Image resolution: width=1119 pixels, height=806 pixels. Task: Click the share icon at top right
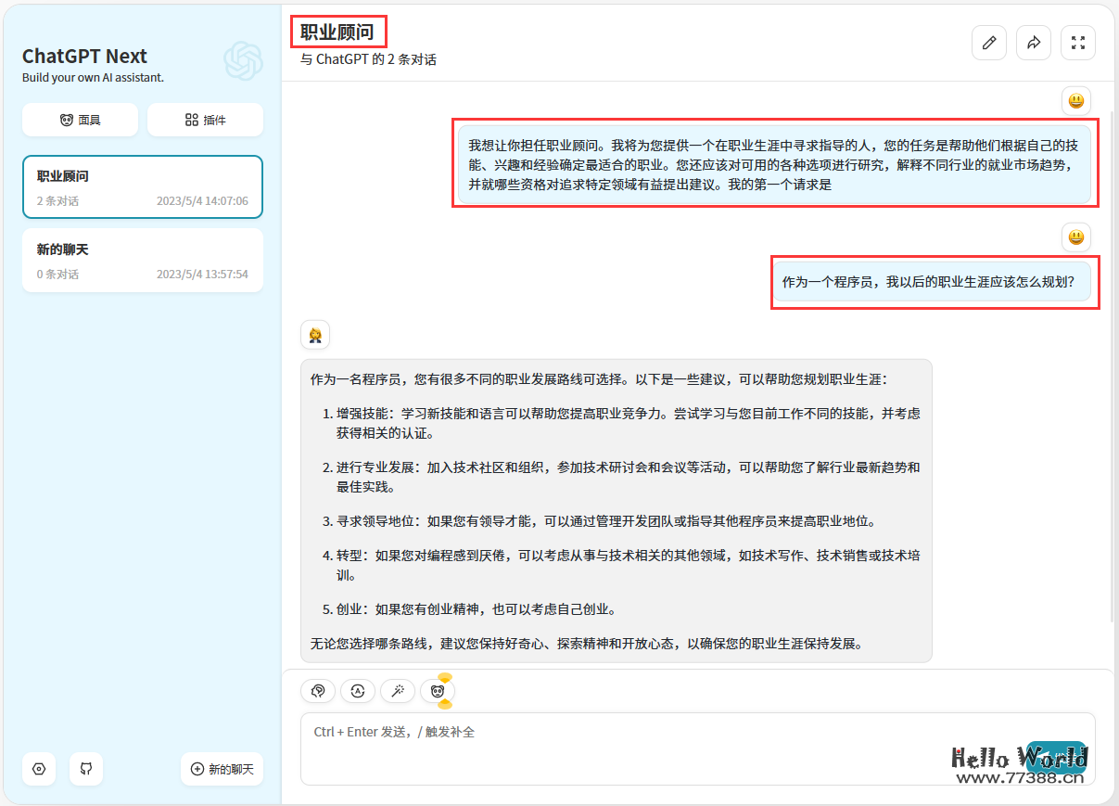pos(1034,43)
